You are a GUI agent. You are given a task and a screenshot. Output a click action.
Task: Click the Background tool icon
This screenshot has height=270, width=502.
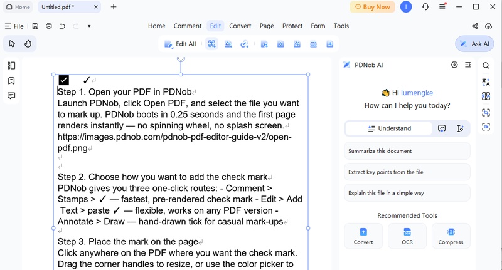[297, 44]
